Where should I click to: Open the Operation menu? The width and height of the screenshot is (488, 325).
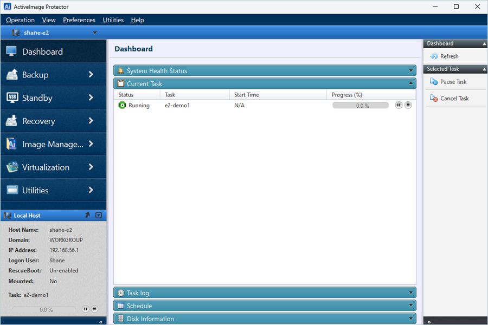point(20,20)
